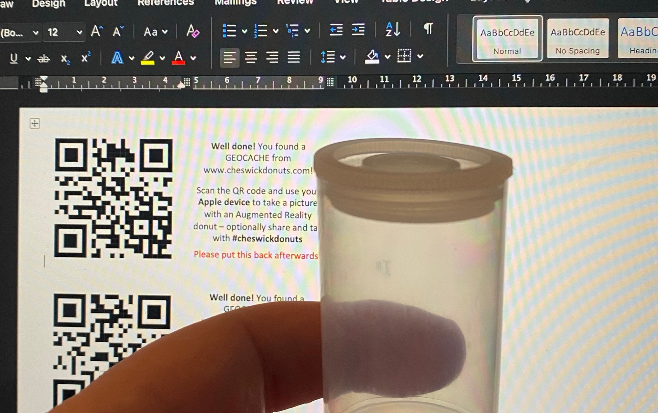Apply table borders with the borders icon
The image size is (658, 413).
pos(404,56)
